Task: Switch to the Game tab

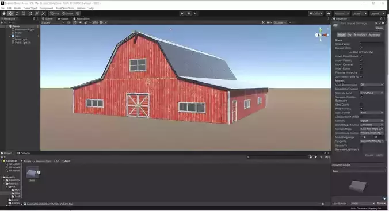Action: (63, 18)
